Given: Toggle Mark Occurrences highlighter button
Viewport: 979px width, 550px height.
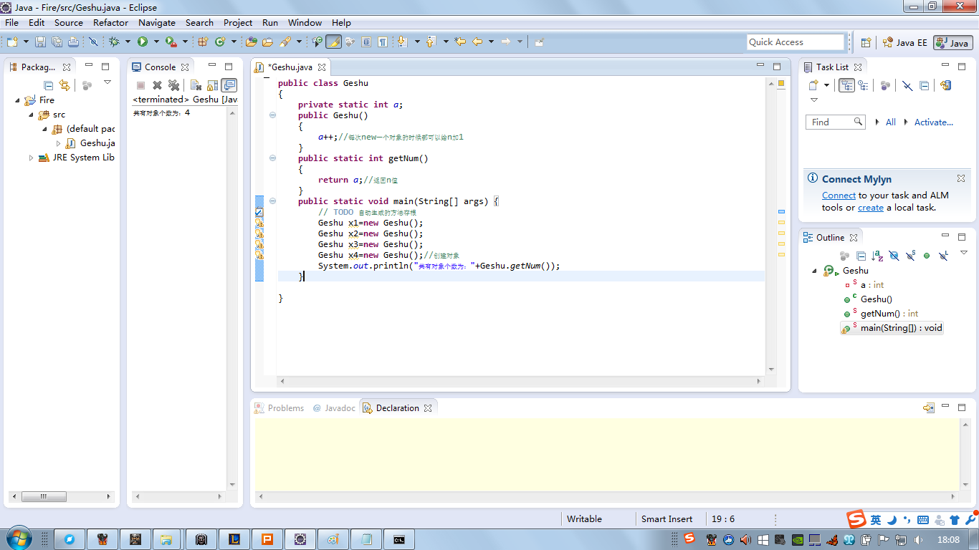Looking at the screenshot, I should (x=333, y=42).
